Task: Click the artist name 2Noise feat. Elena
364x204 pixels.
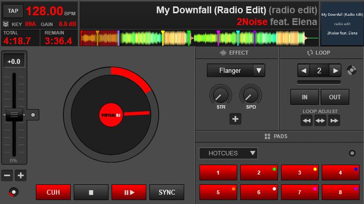Action: pyautogui.click(x=277, y=22)
